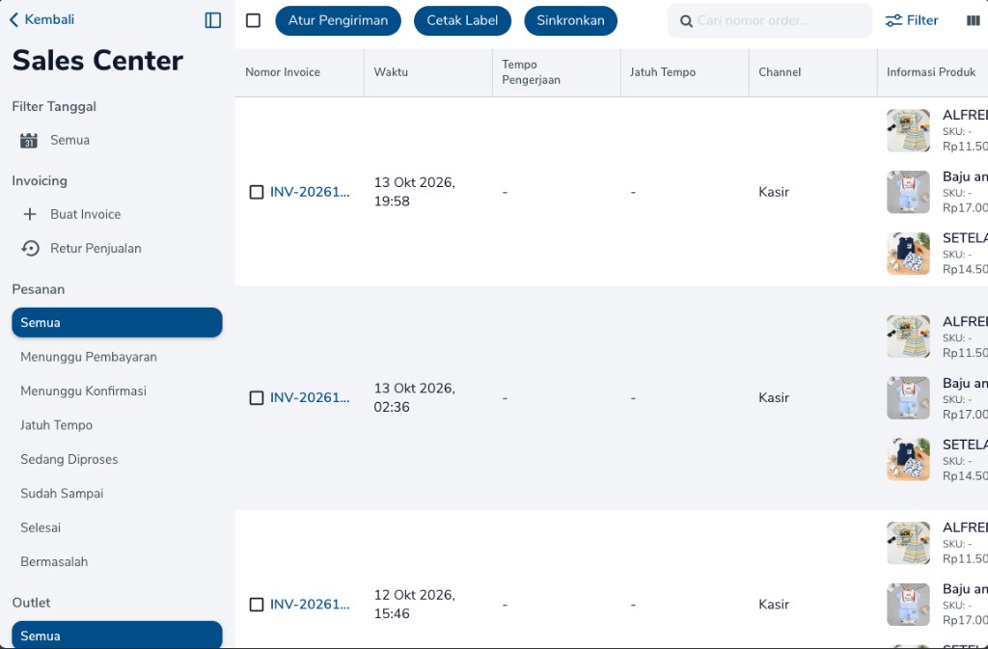Select Menunggu Konfirmasi filter
988x649 pixels.
click(83, 391)
